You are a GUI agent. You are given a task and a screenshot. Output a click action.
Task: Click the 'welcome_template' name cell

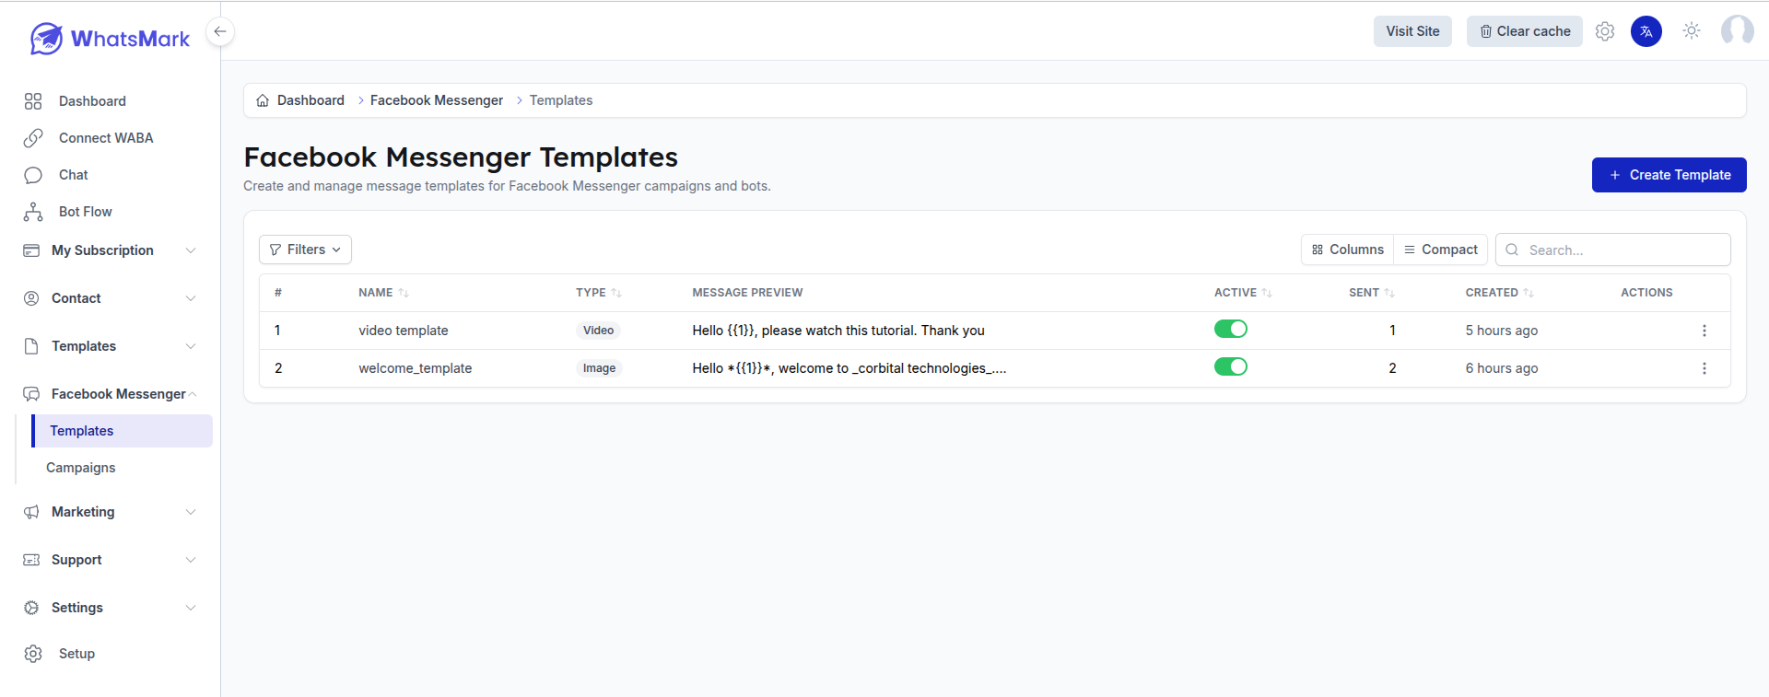[x=416, y=368]
